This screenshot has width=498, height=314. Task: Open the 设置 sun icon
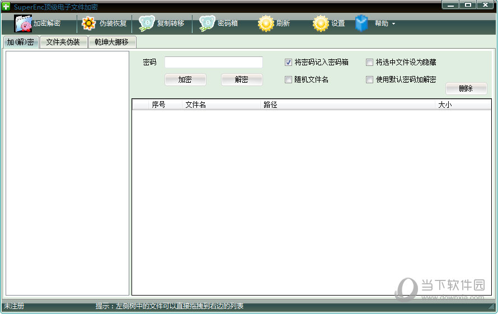point(321,23)
